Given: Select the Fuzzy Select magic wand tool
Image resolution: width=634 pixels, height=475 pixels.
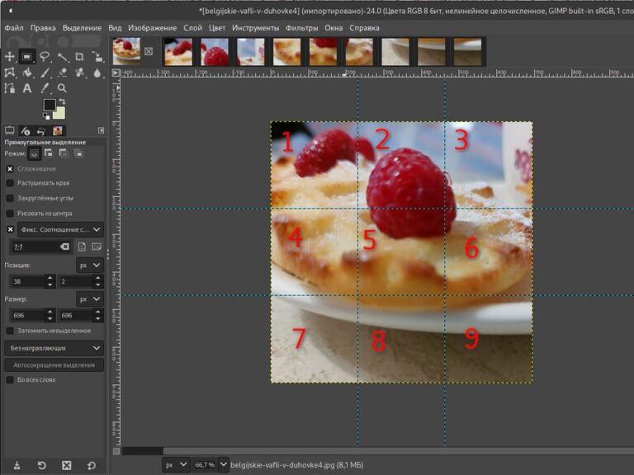Looking at the screenshot, I should click(62, 57).
